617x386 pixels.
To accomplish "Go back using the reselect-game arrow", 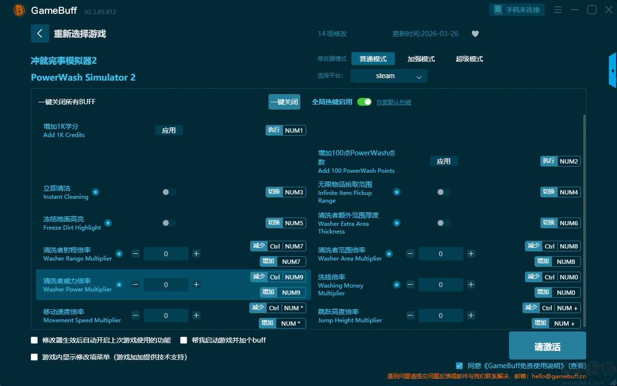I will 40,33.
